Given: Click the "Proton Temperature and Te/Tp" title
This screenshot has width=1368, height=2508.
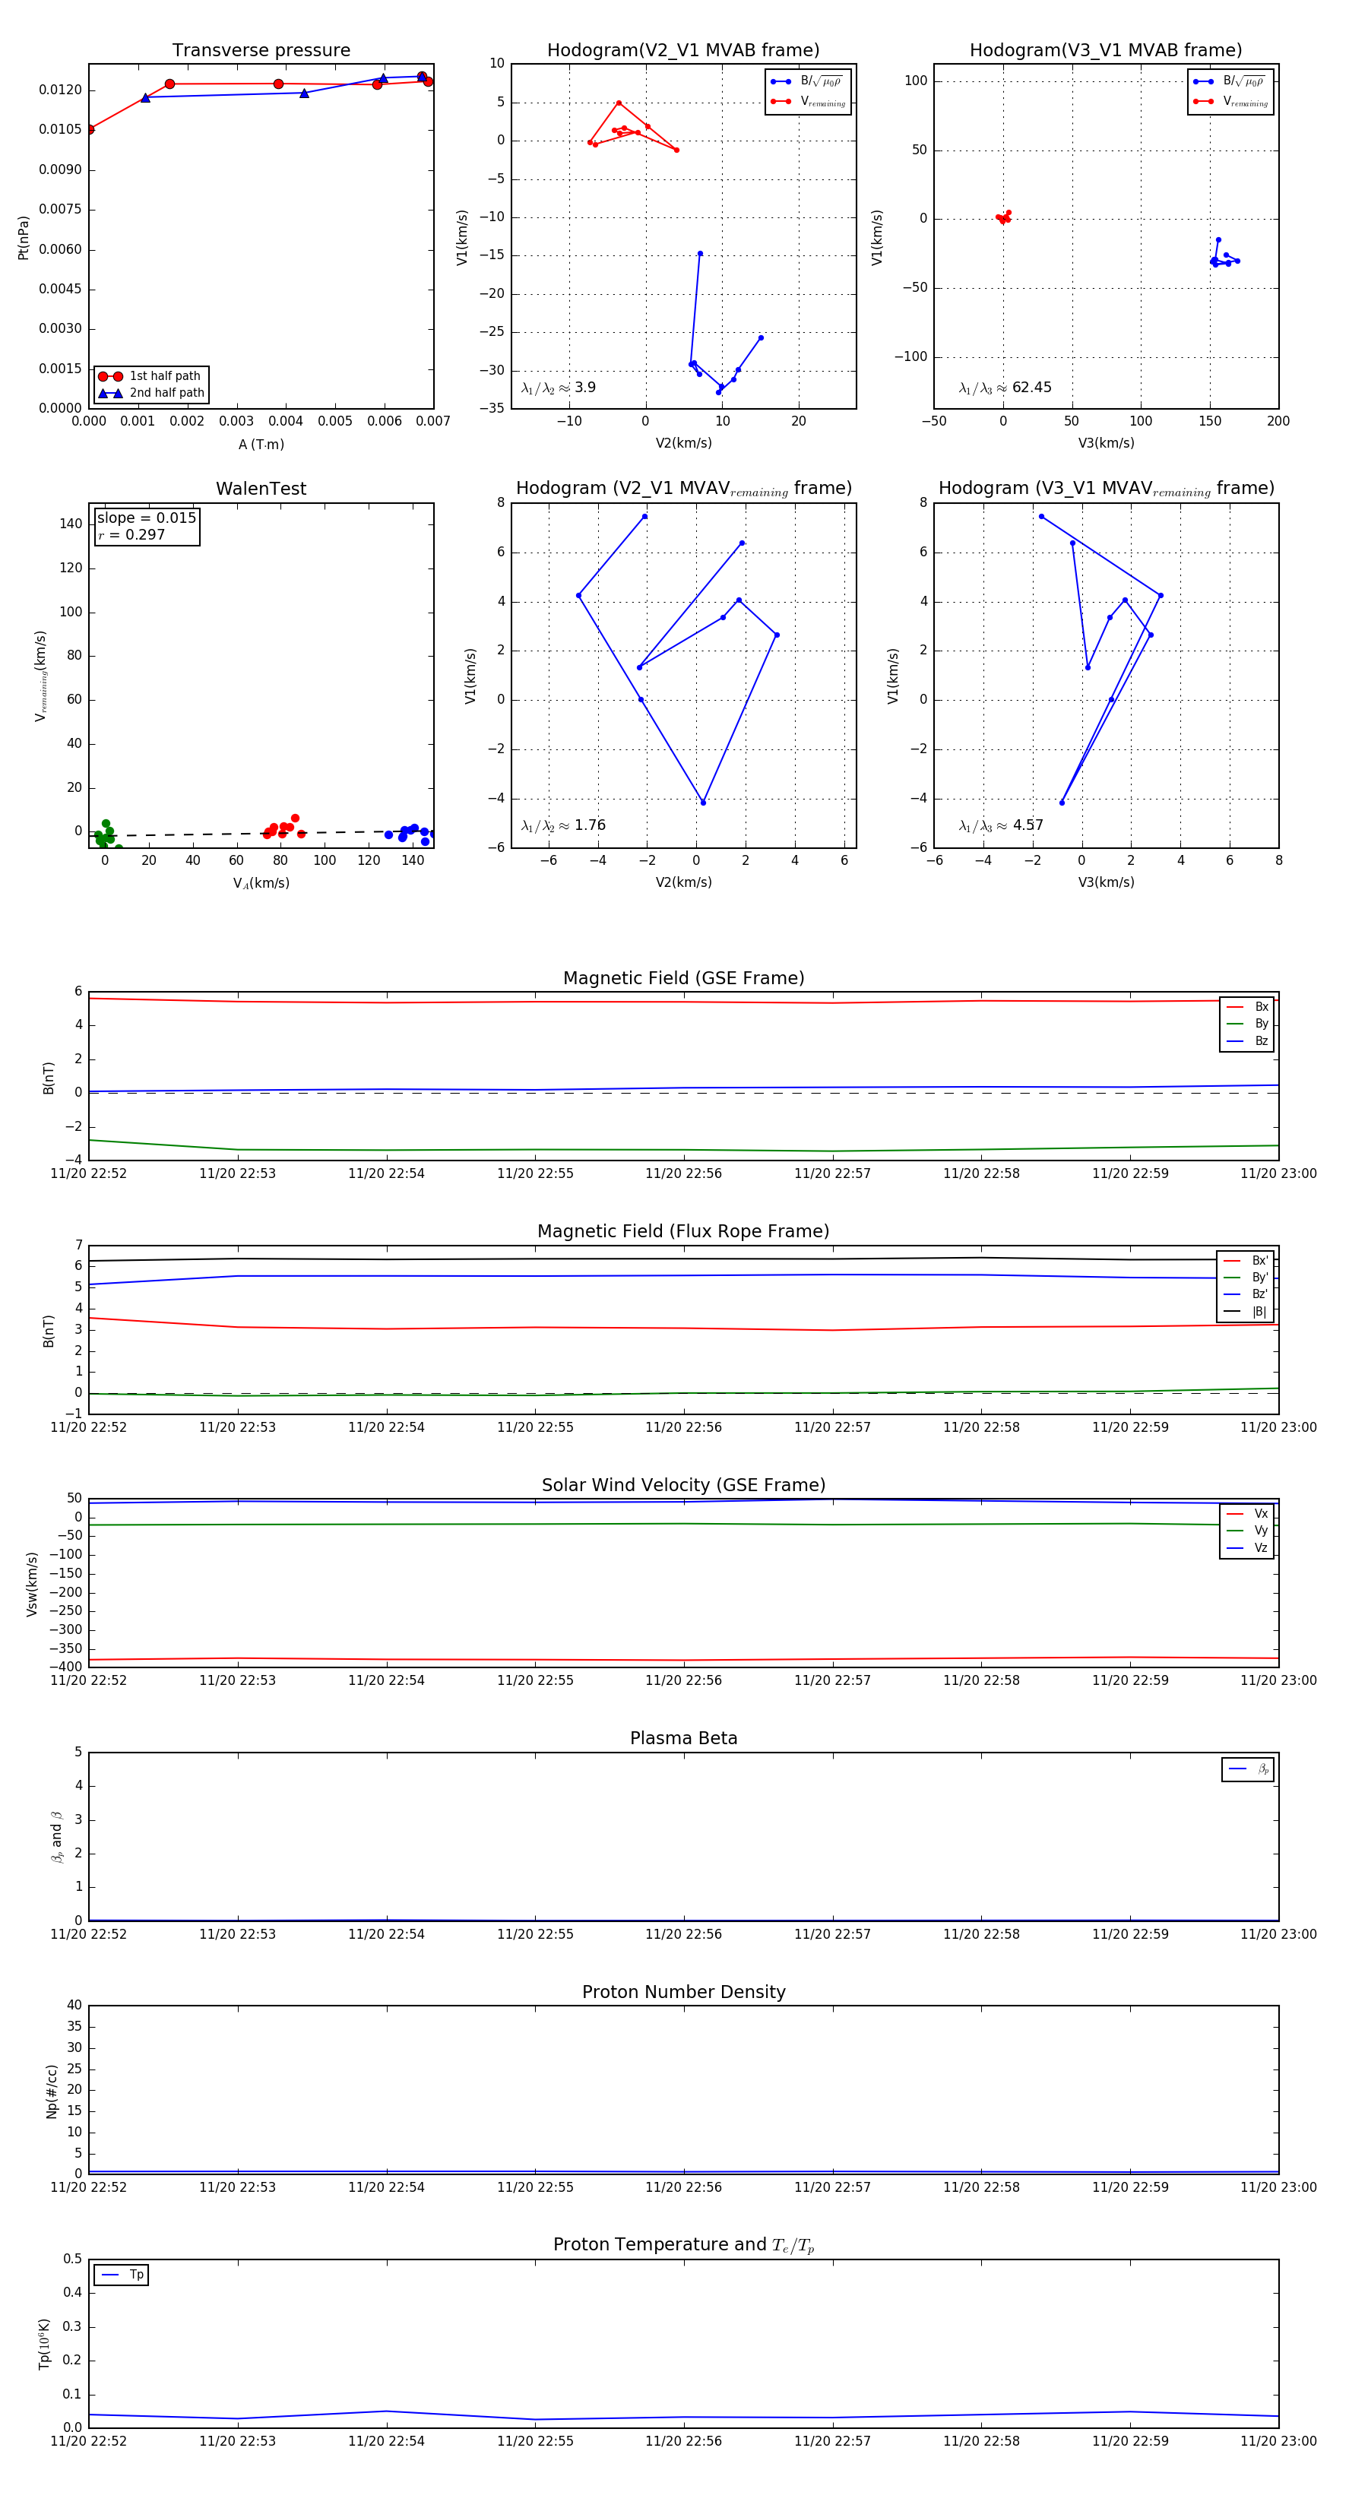Looking at the screenshot, I should 683,2245.
